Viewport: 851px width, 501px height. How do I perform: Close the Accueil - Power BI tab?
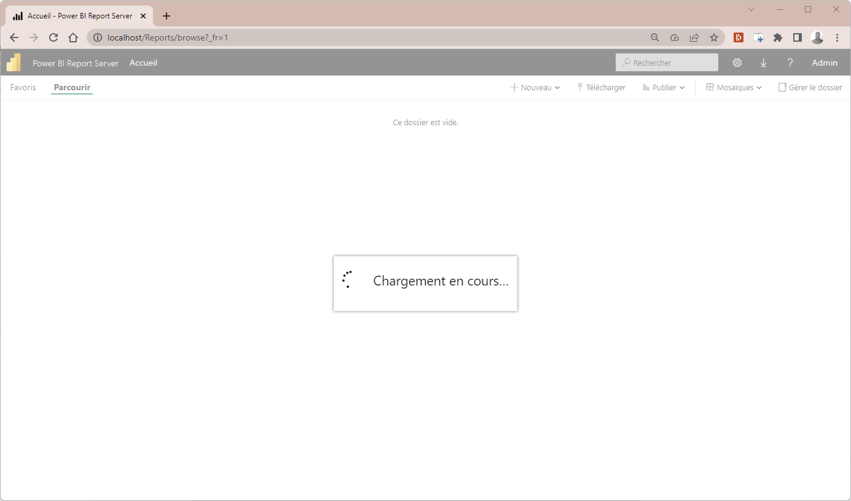143,16
